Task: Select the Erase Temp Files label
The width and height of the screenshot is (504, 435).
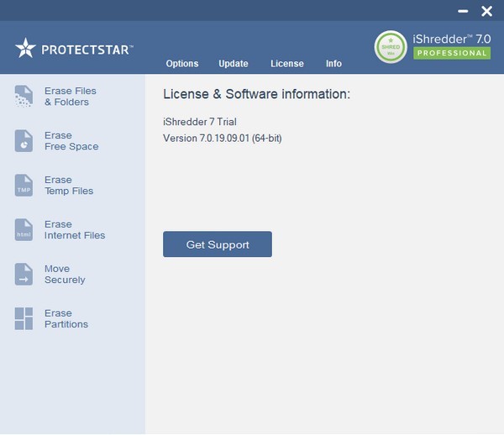Action: point(69,186)
